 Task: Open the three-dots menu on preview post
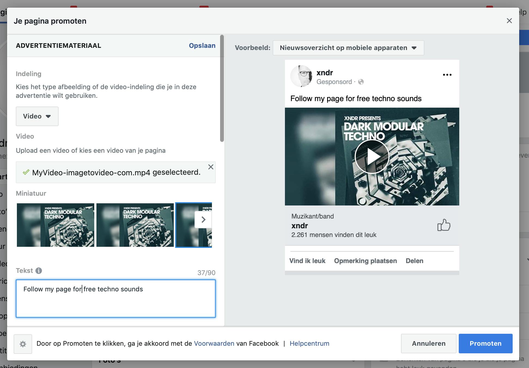coord(447,75)
